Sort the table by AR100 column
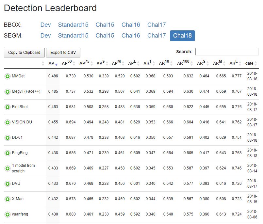 (x=185, y=63)
